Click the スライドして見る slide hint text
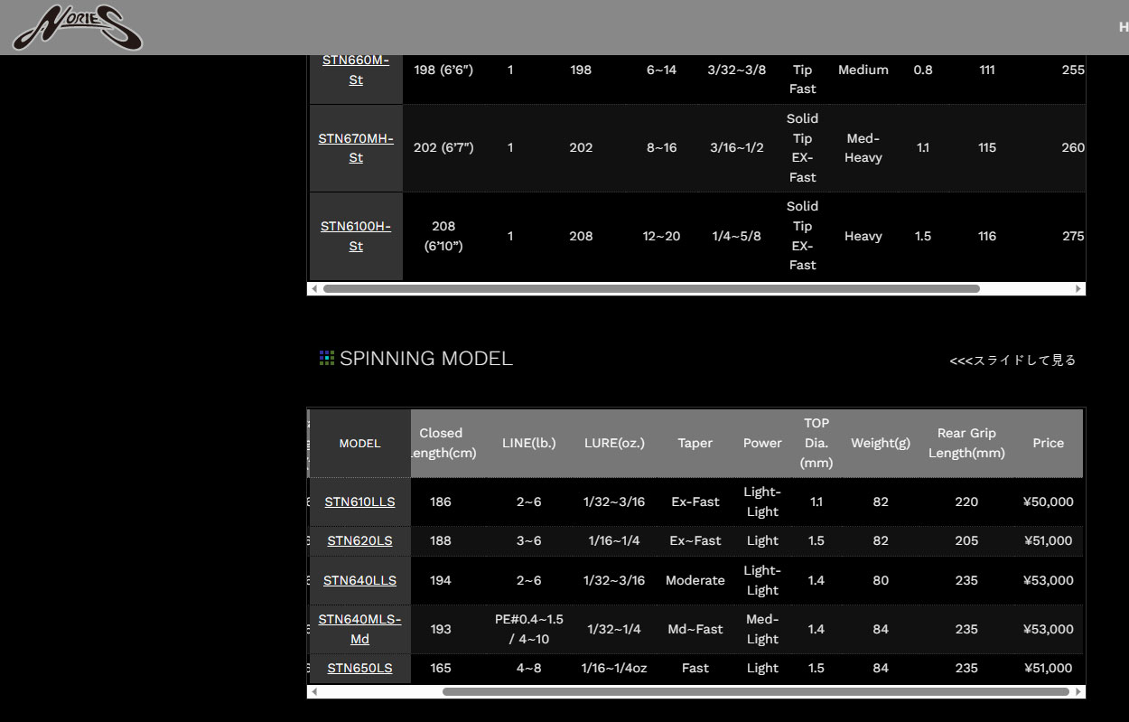This screenshot has width=1129, height=722. point(1012,361)
